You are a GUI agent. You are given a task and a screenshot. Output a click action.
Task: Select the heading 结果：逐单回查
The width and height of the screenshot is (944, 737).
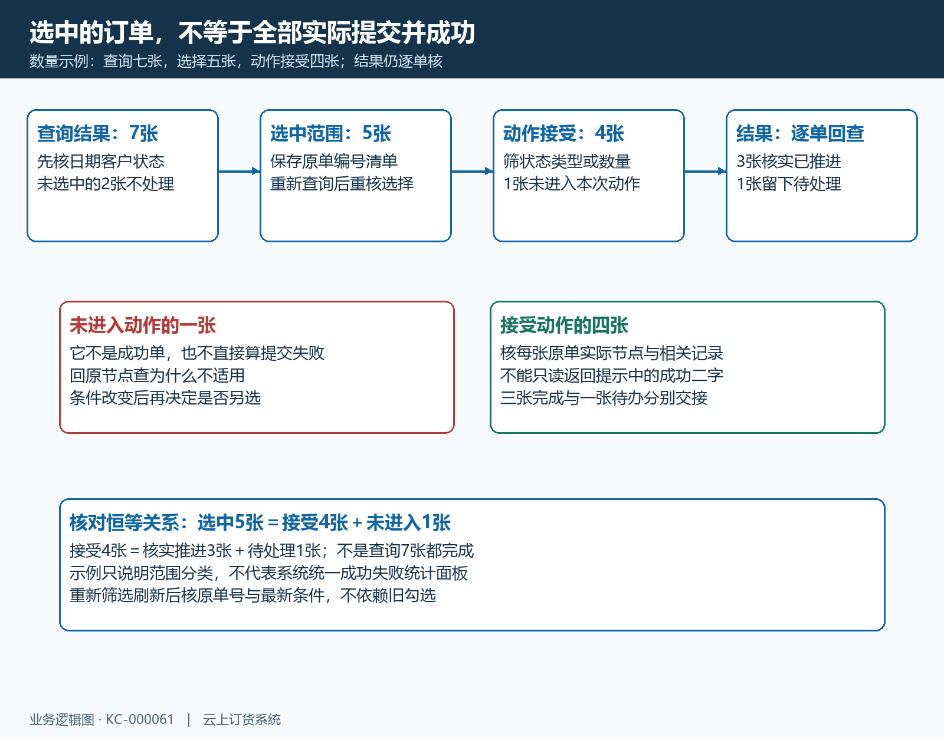pyautogui.click(x=800, y=134)
